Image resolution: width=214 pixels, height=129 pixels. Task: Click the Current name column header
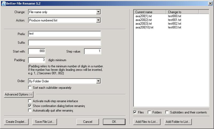150,12
